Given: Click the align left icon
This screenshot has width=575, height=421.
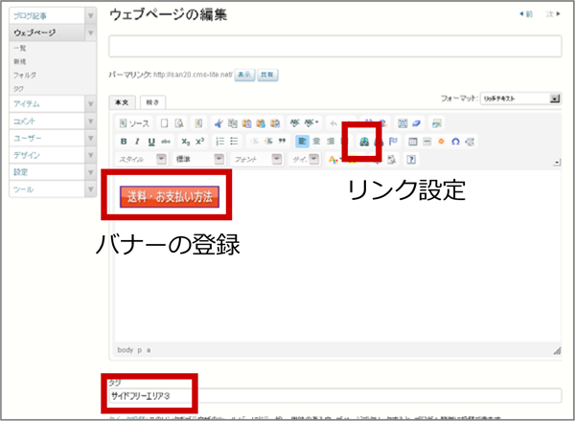Looking at the screenshot, I should tap(302, 142).
